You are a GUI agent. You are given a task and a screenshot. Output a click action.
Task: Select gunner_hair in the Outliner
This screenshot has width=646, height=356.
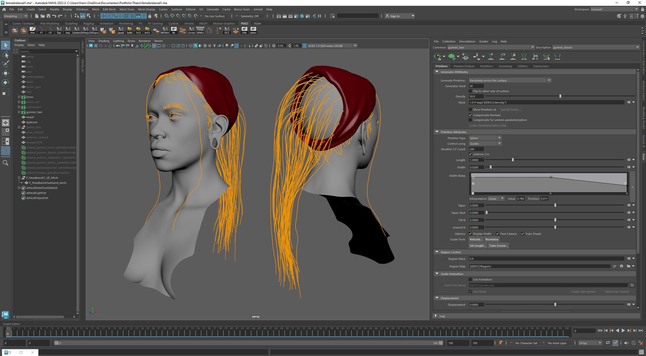[34, 112]
